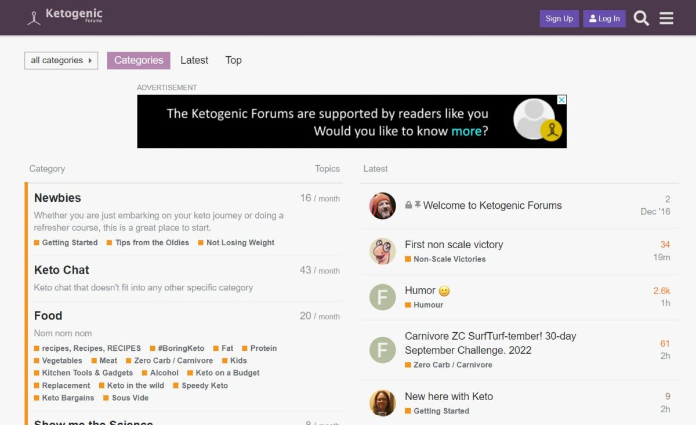
Task: Open the Zero Carb / Carnivore subcategory under Food
Action: coord(173,361)
